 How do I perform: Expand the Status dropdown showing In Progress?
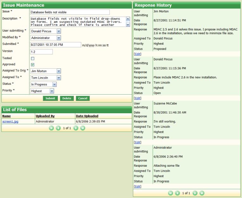[x=54, y=84]
